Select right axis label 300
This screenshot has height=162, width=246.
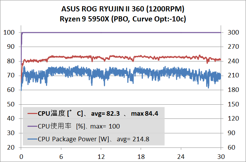233,32
